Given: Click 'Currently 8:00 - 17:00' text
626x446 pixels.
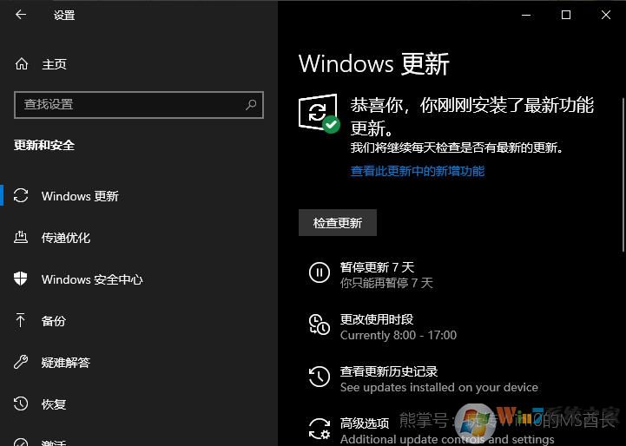Looking at the screenshot, I should pos(398,335).
